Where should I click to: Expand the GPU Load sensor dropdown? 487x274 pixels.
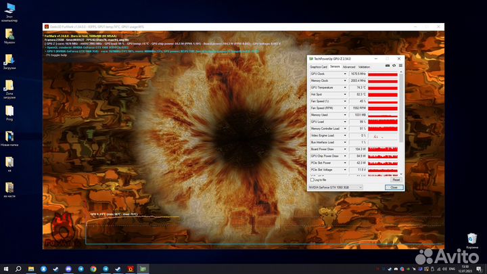[x=345, y=122]
